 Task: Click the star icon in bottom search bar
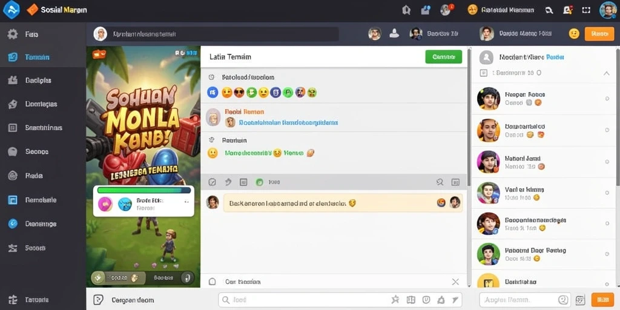point(395,300)
